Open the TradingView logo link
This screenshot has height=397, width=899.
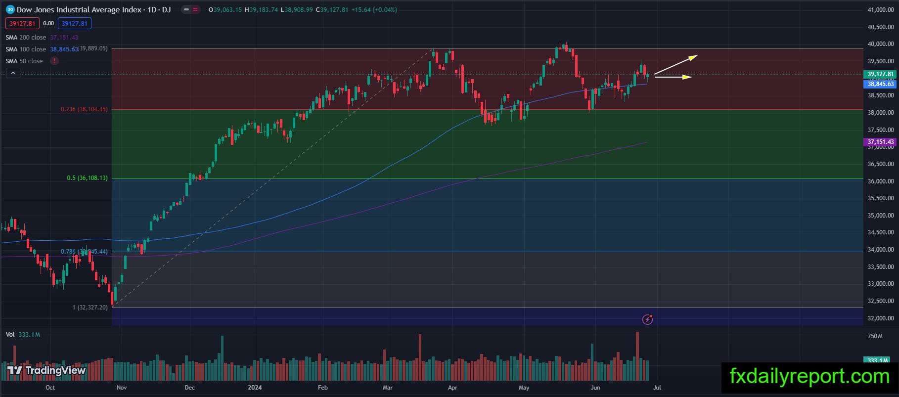[x=46, y=370]
